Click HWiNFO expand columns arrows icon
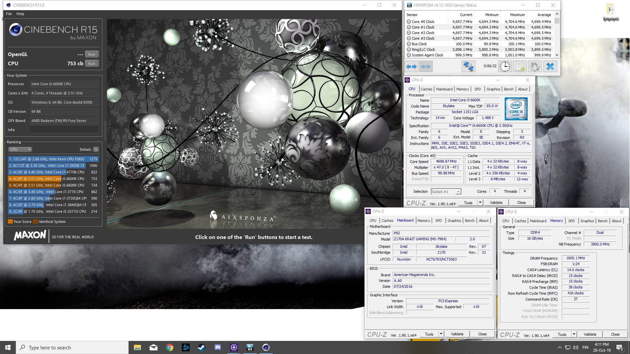The width and height of the screenshot is (630, 354). [411, 67]
